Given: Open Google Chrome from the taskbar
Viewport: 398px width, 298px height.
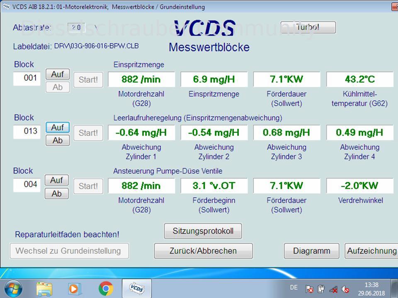Looking at the screenshot, I should pyautogui.click(x=106, y=288).
